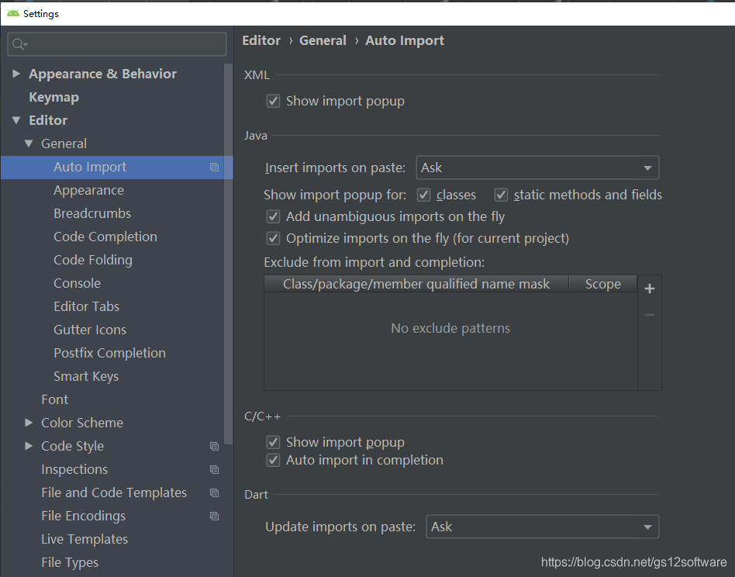Image resolution: width=735 pixels, height=577 pixels.
Task: Open the File Encodings settings page
Action: (x=84, y=516)
